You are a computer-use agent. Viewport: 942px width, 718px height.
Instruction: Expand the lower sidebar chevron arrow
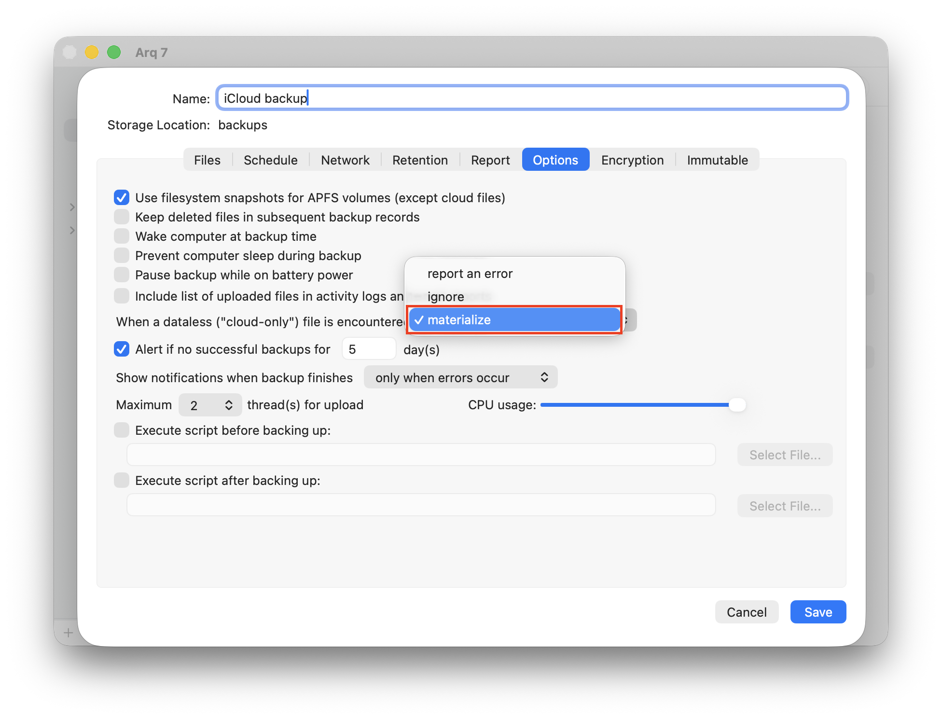(x=72, y=230)
